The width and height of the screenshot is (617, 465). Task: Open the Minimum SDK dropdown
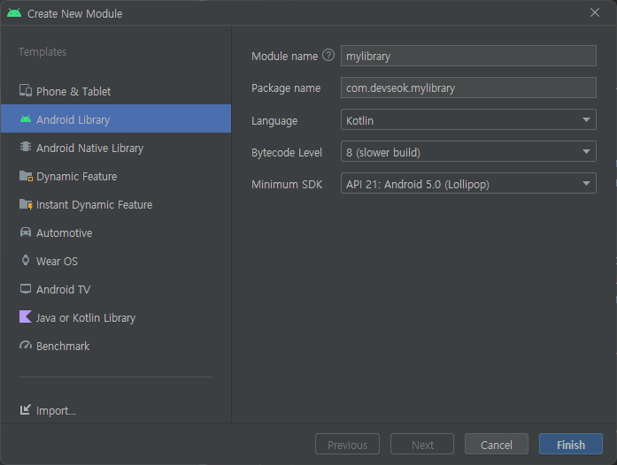pyautogui.click(x=468, y=184)
